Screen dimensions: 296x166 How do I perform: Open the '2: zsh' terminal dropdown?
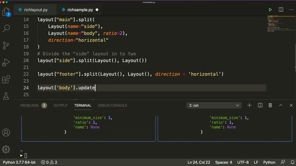pos(214,106)
